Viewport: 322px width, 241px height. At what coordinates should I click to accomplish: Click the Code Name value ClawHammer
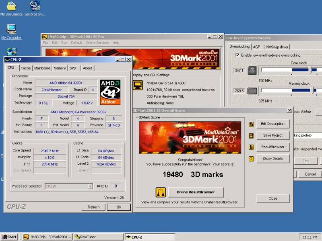[x=52, y=90]
